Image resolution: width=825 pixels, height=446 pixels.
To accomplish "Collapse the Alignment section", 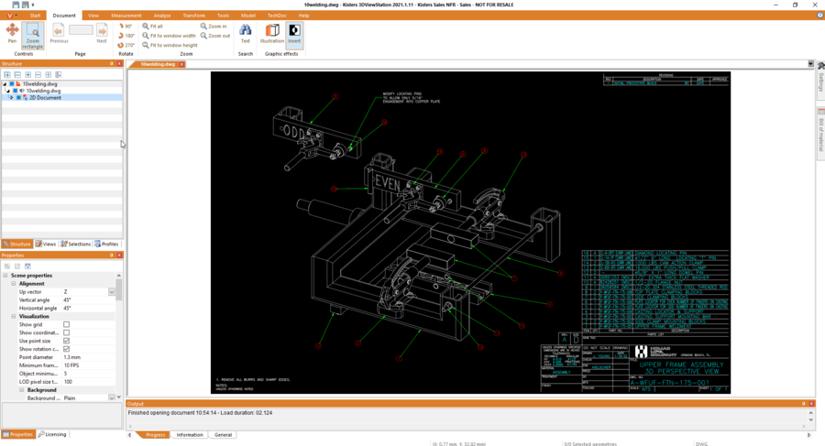I will [x=14, y=284].
